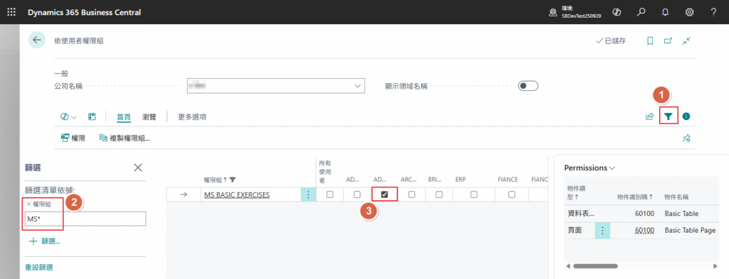Click the 一般 section heading

point(61,73)
